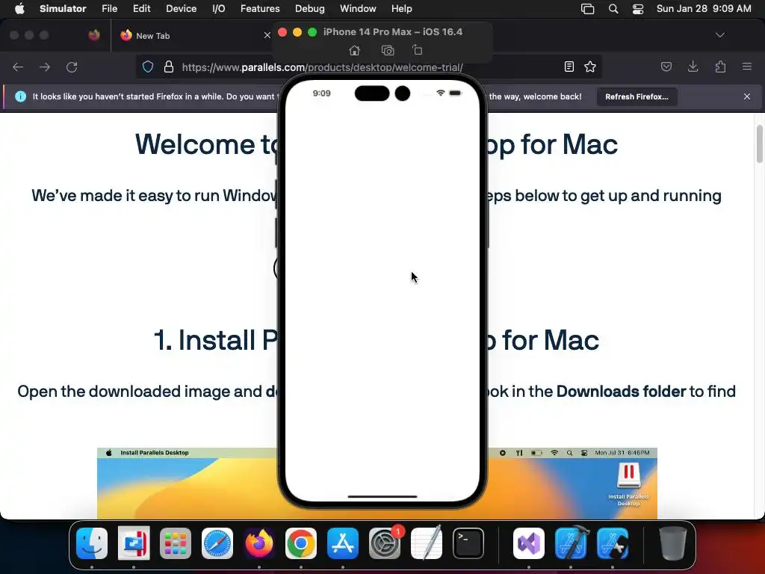
Task: Open the File menu
Action: (109, 8)
